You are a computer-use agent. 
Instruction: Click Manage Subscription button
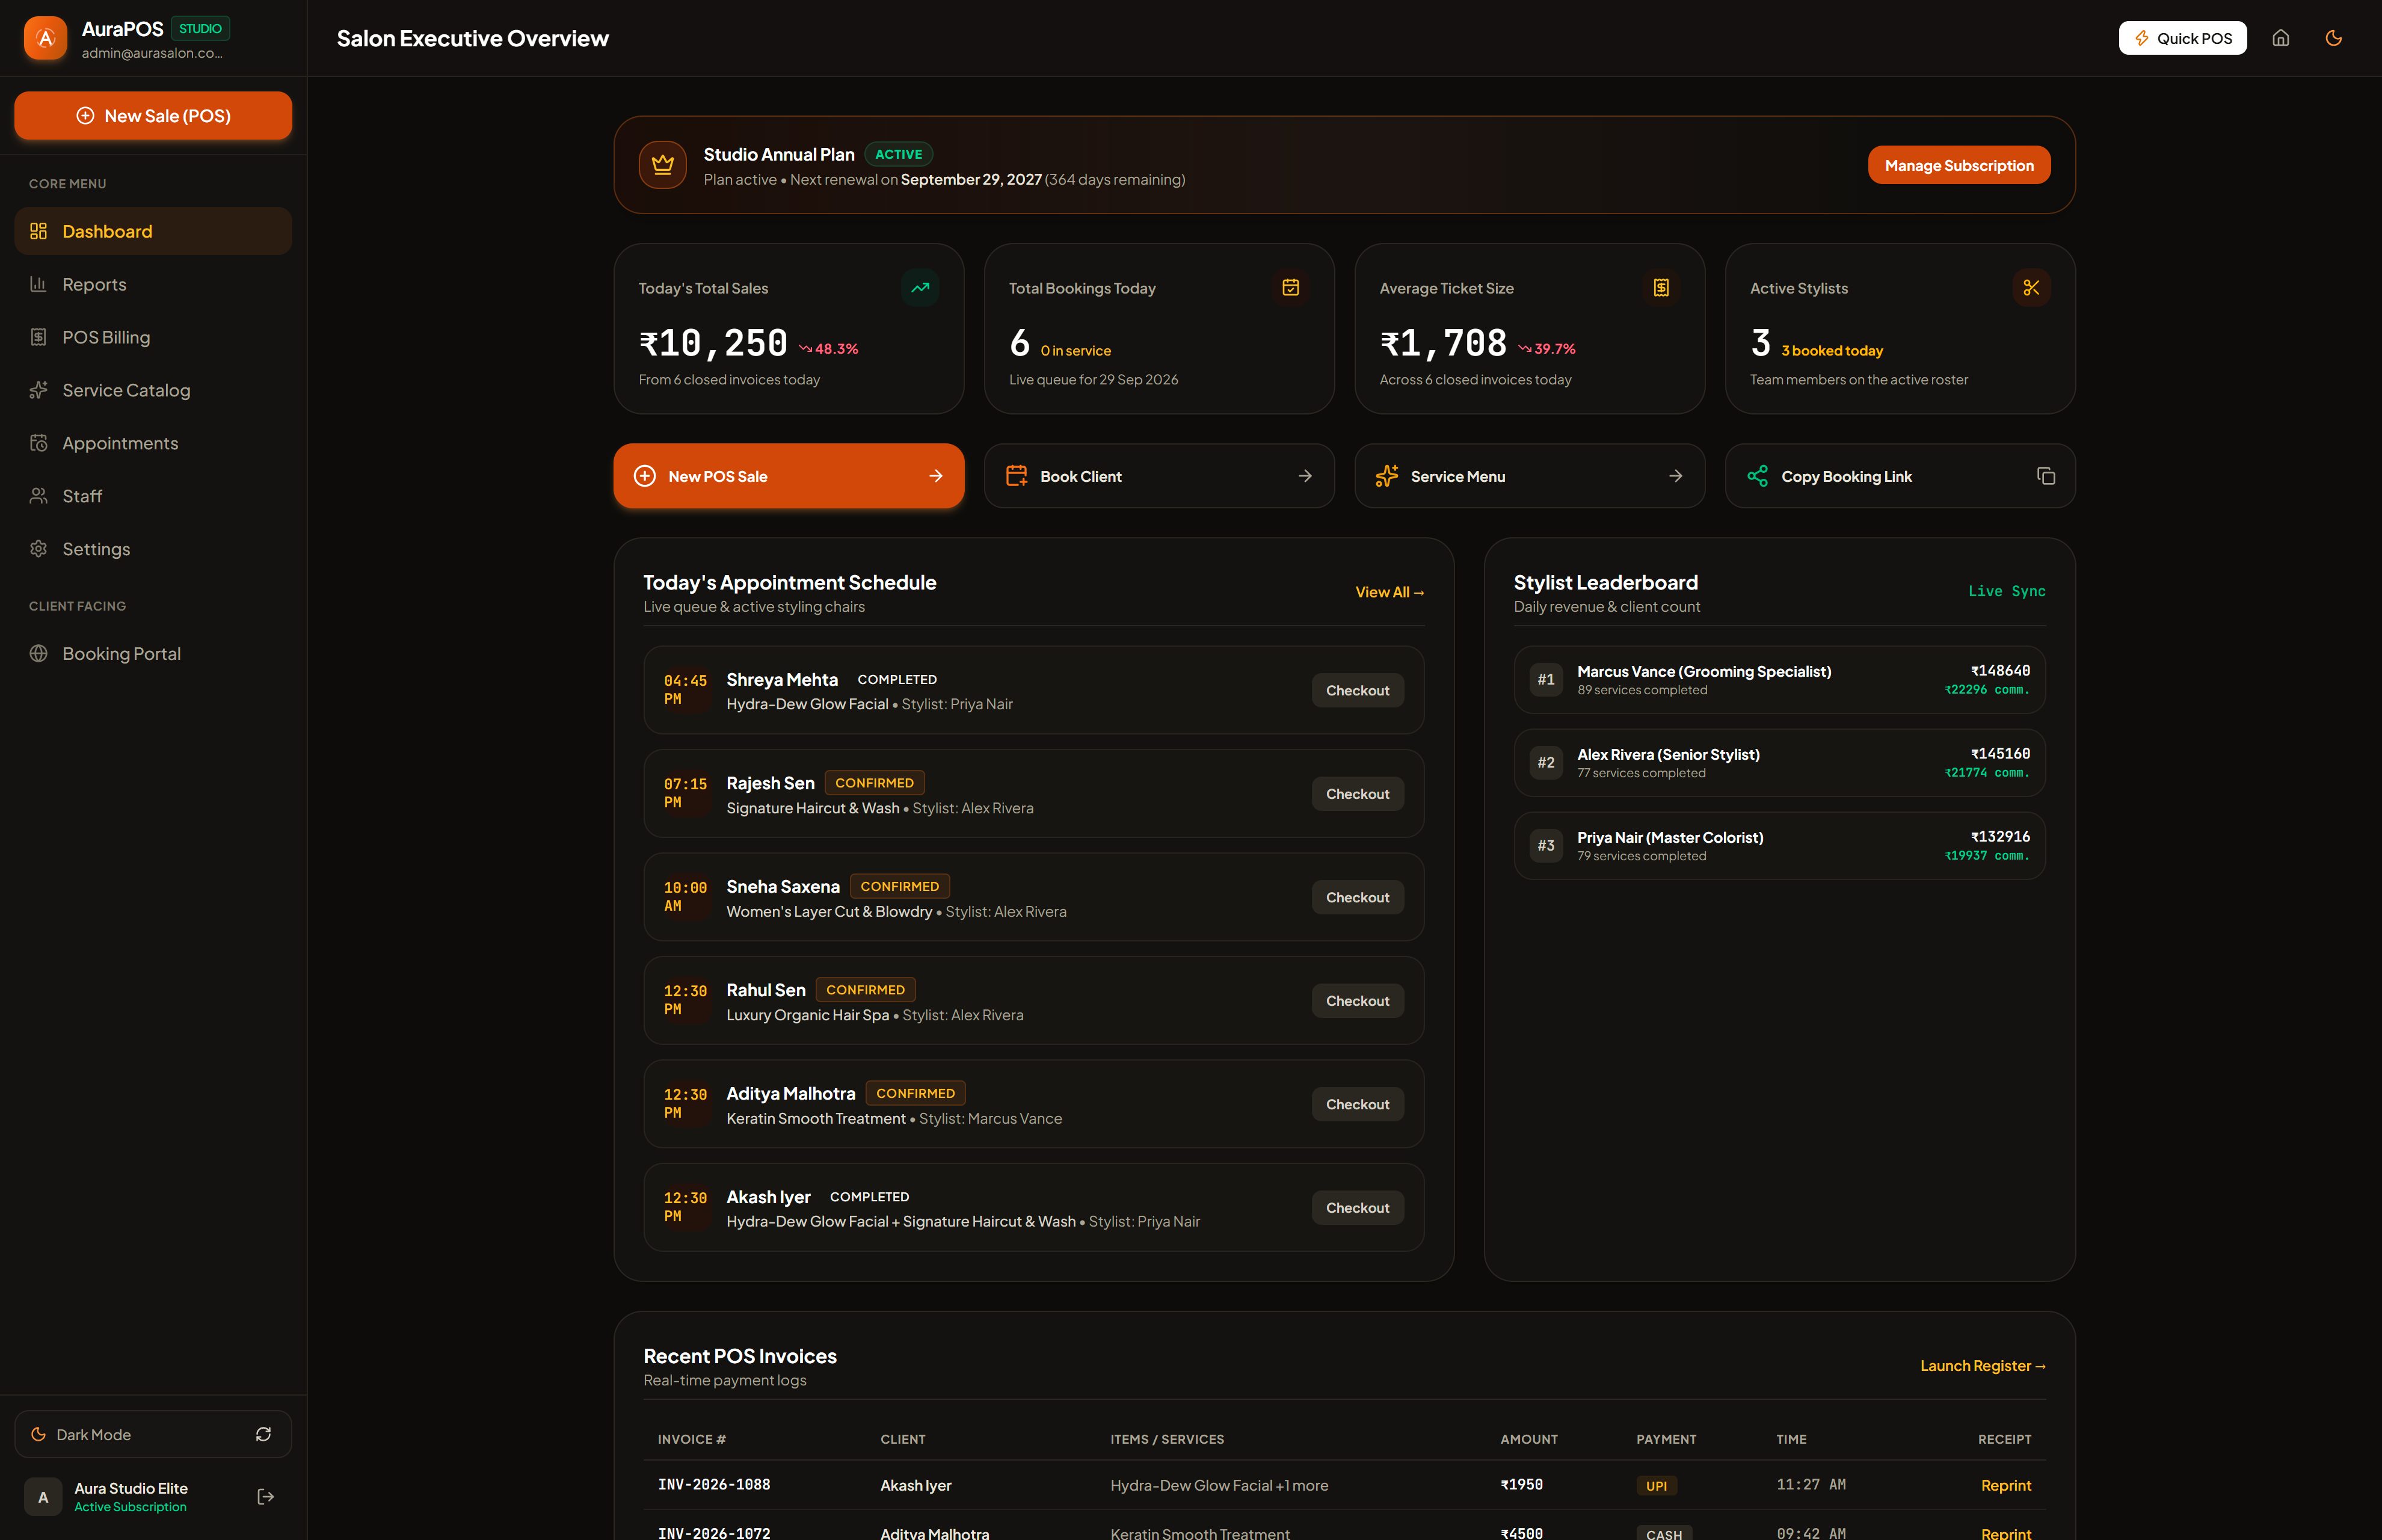click(1958, 165)
